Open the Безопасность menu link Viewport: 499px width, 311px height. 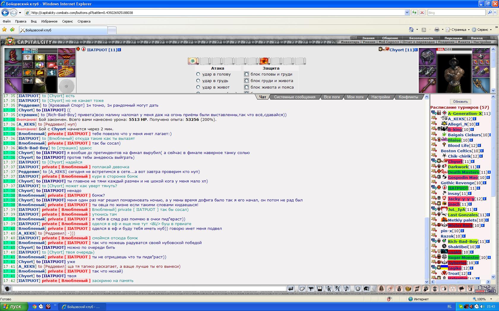point(421,38)
